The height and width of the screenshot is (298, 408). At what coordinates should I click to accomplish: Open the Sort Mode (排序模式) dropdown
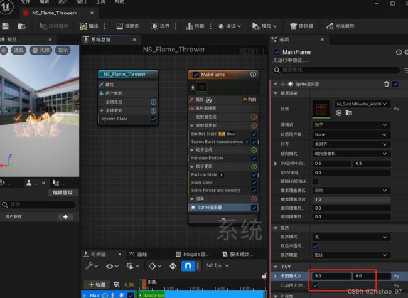tap(352, 237)
